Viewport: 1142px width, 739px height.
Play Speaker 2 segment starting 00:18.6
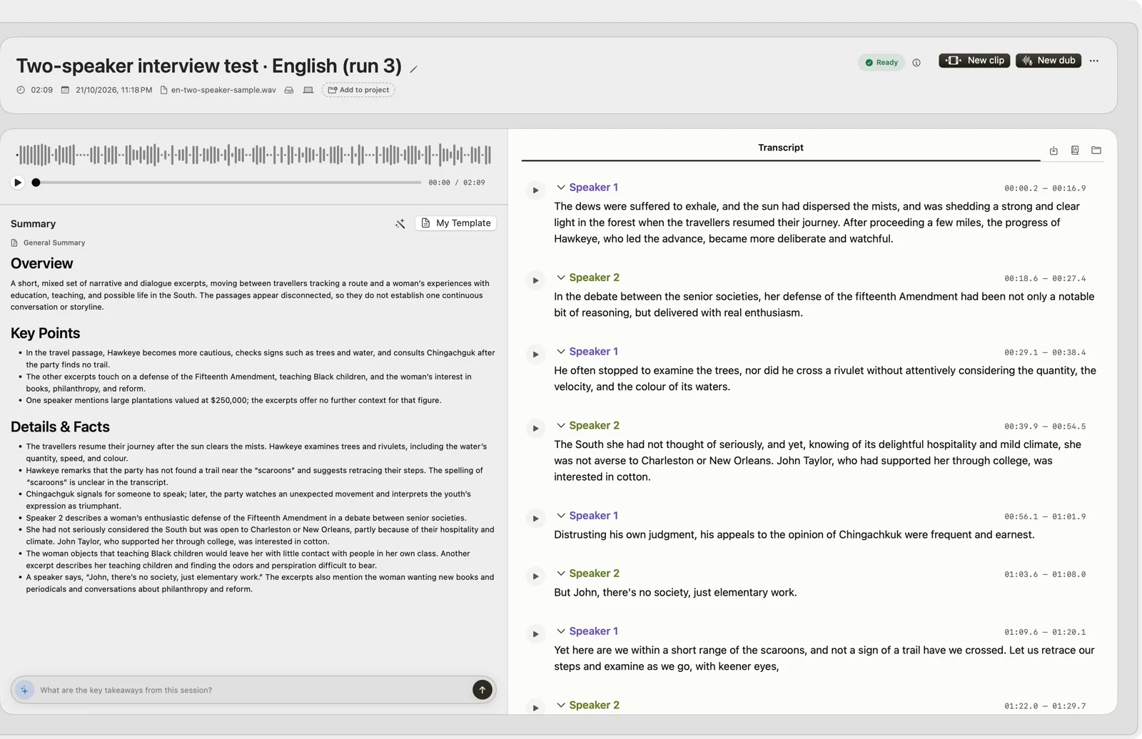(535, 280)
